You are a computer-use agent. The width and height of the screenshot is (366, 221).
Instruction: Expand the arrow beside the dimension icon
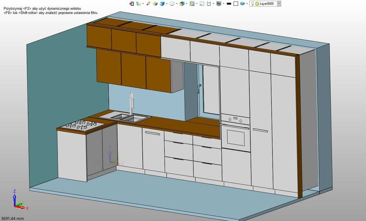point(213,4)
